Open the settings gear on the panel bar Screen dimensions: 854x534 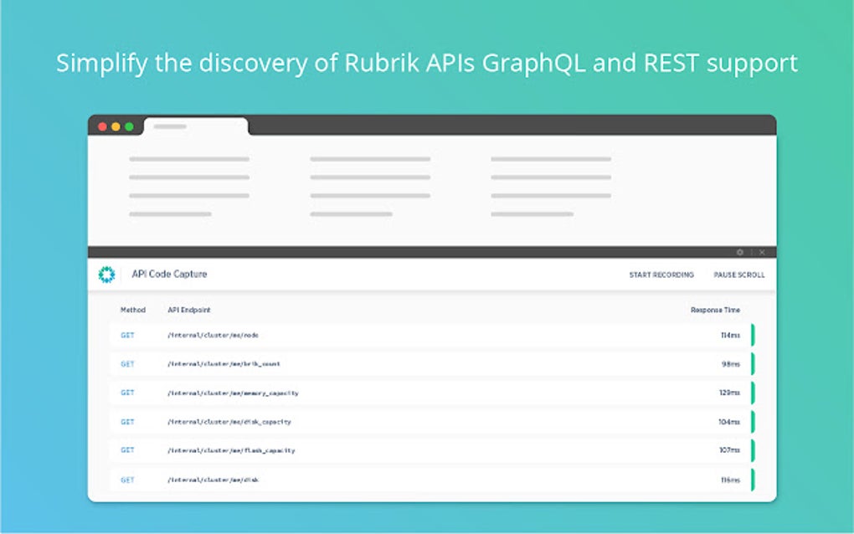(739, 252)
